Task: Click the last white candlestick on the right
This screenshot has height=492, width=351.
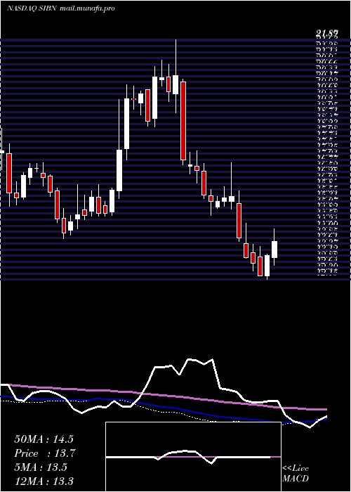Action: [x=274, y=250]
